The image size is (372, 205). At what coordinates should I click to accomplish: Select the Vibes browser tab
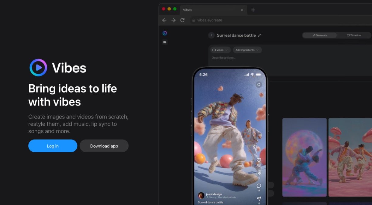(213, 10)
